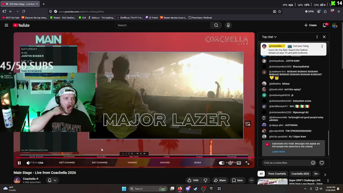Image resolution: width=343 pixels, height=193 pixels.
Task: Open browser extensions puzzle icon
Action: pyautogui.click(x=325, y=12)
